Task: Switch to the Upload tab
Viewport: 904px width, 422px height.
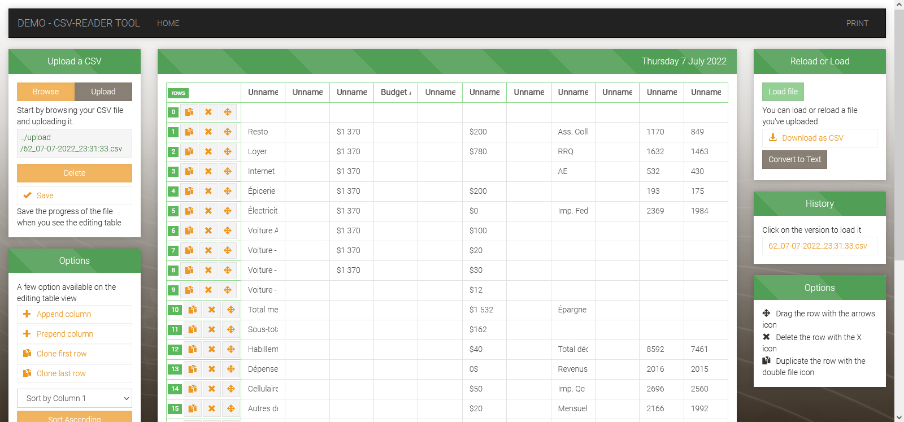Action: point(103,92)
